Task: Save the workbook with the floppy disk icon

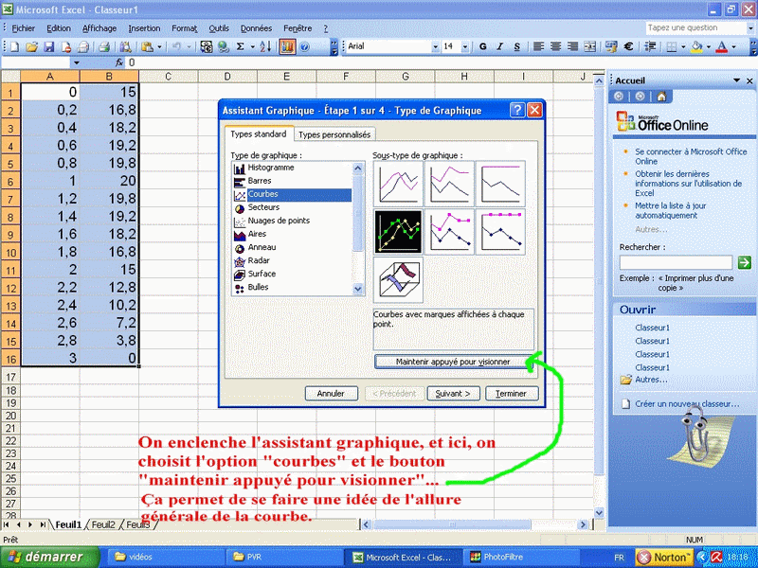Action: pos(49,46)
